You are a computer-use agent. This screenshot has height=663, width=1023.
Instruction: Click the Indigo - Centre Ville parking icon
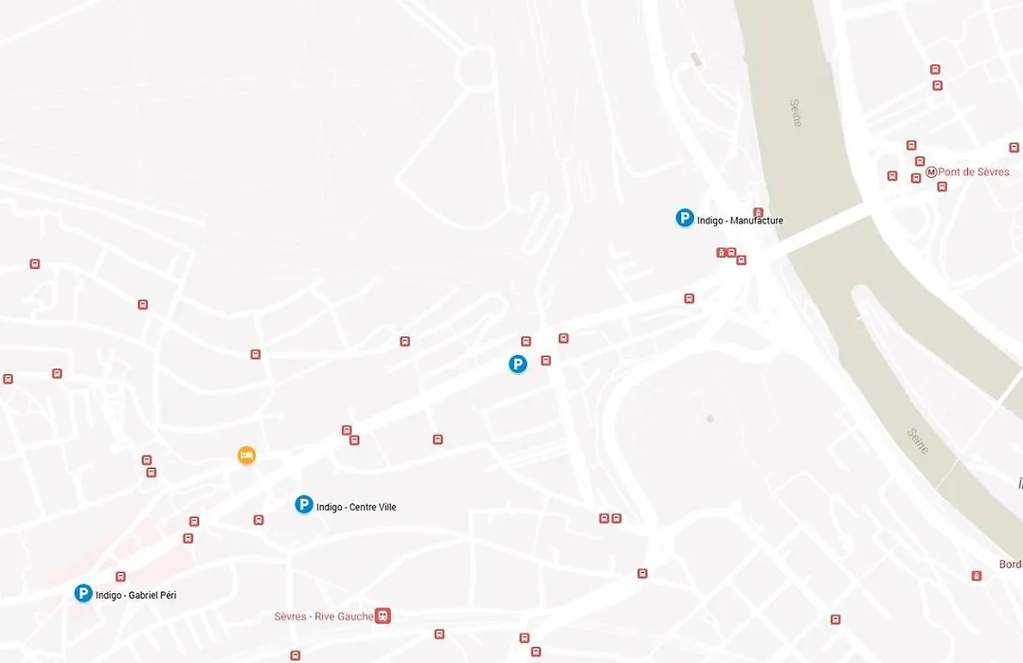click(303, 505)
